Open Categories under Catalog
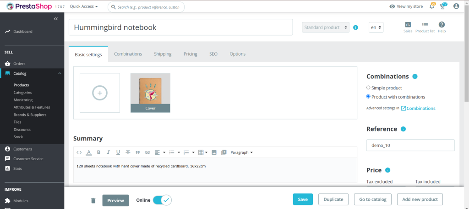469x209 pixels. tap(23, 93)
